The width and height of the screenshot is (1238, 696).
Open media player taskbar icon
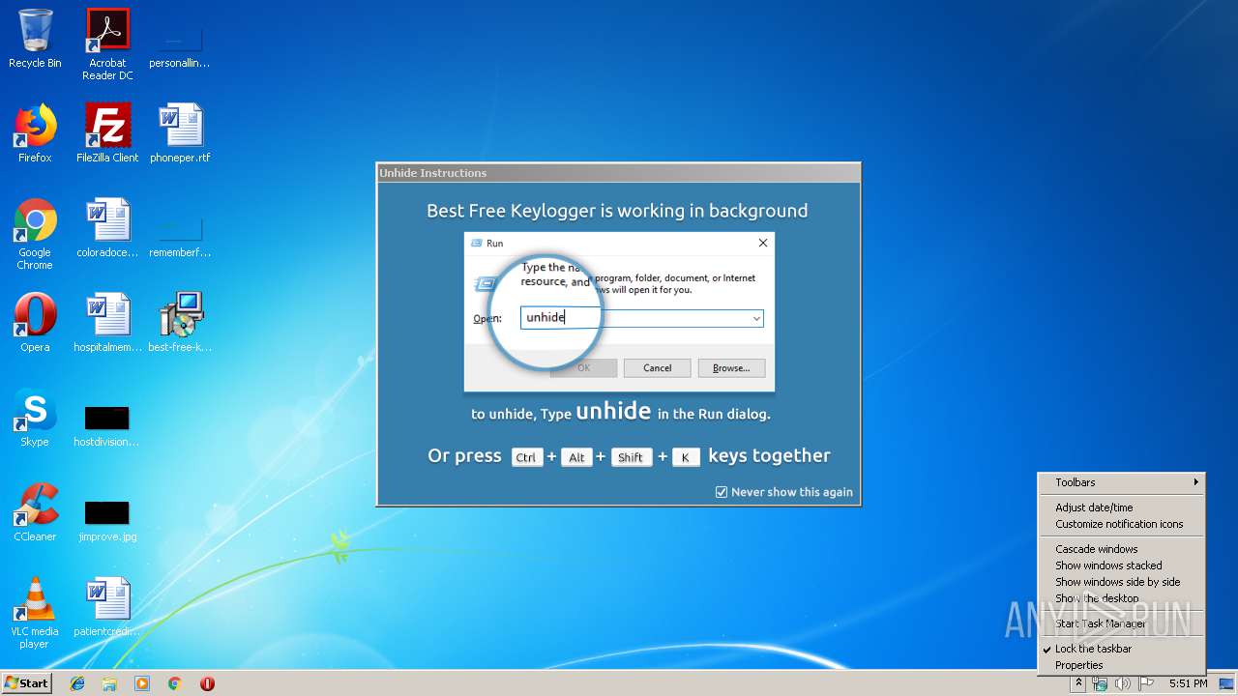click(142, 683)
